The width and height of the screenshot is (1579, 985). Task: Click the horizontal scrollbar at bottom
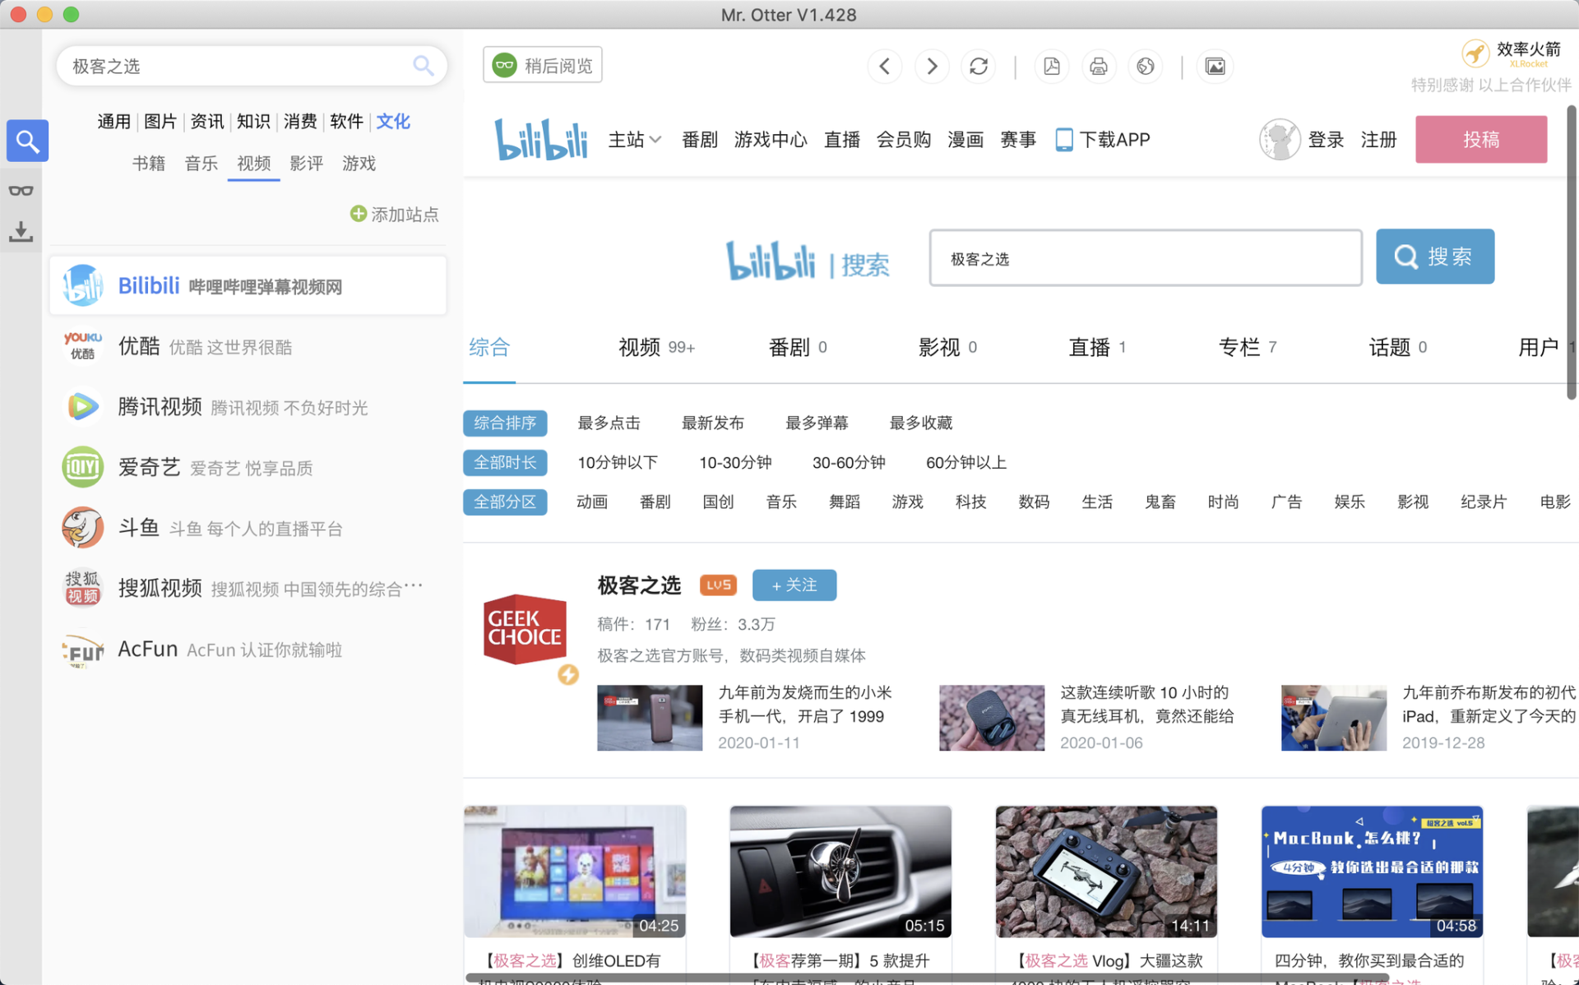click(x=927, y=978)
